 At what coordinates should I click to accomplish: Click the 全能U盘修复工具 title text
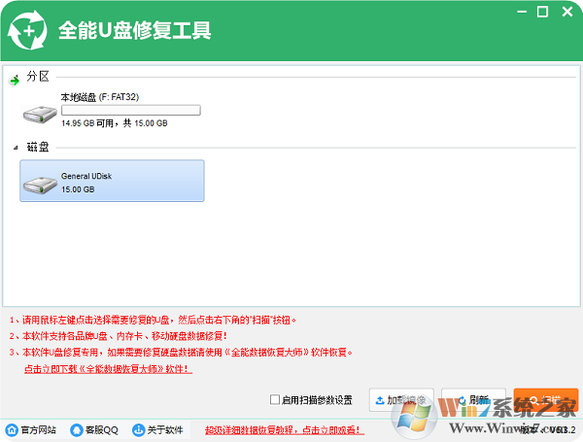(x=135, y=30)
